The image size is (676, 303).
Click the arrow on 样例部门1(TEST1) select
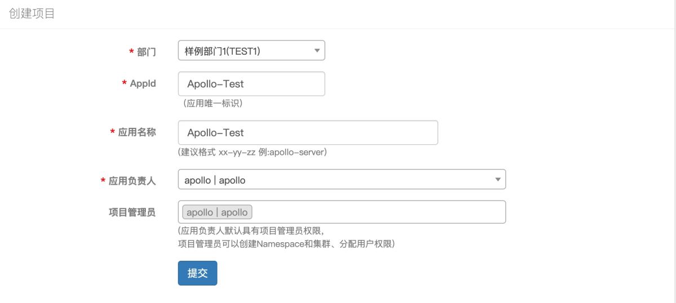point(317,51)
